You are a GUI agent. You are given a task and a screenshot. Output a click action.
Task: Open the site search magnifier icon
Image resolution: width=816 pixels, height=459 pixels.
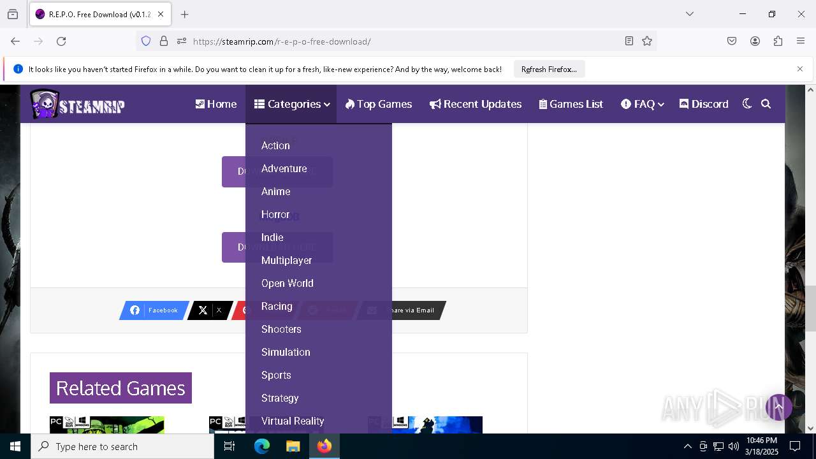pos(766,104)
